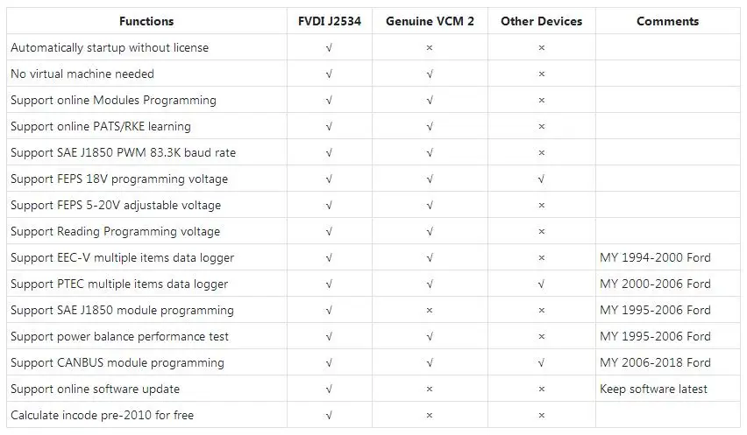Click the Comments column header
Viewport: 747px width, 435px height.
pyautogui.click(x=667, y=21)
